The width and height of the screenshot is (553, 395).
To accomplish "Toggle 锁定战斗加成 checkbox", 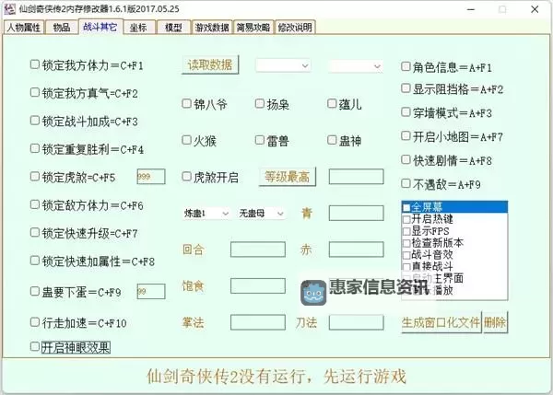I will tap(35, 121).
